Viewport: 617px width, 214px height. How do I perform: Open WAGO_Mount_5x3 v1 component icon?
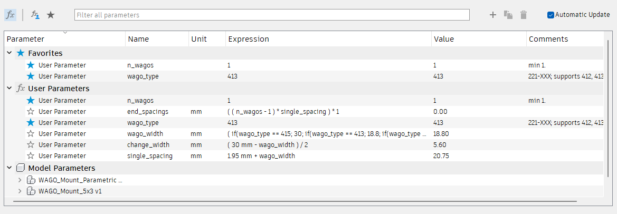coord(31,191)
